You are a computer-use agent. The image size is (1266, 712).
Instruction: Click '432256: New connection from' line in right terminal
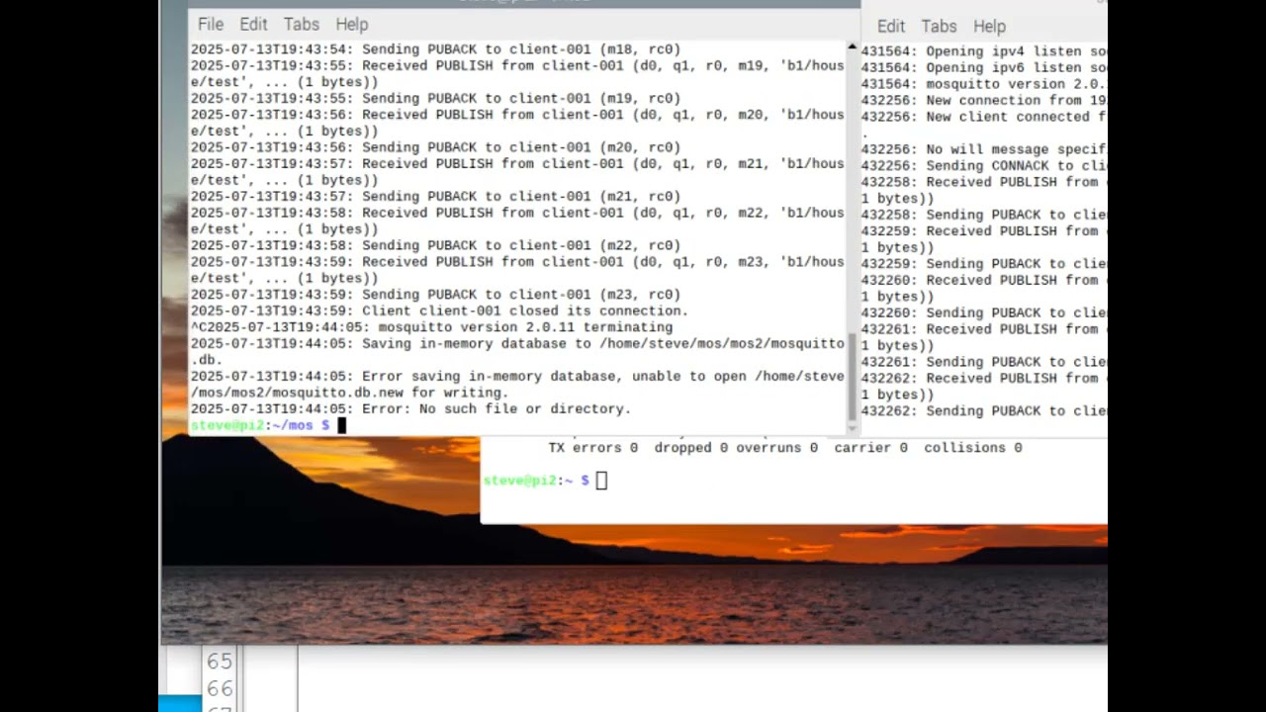click(984, 100)
